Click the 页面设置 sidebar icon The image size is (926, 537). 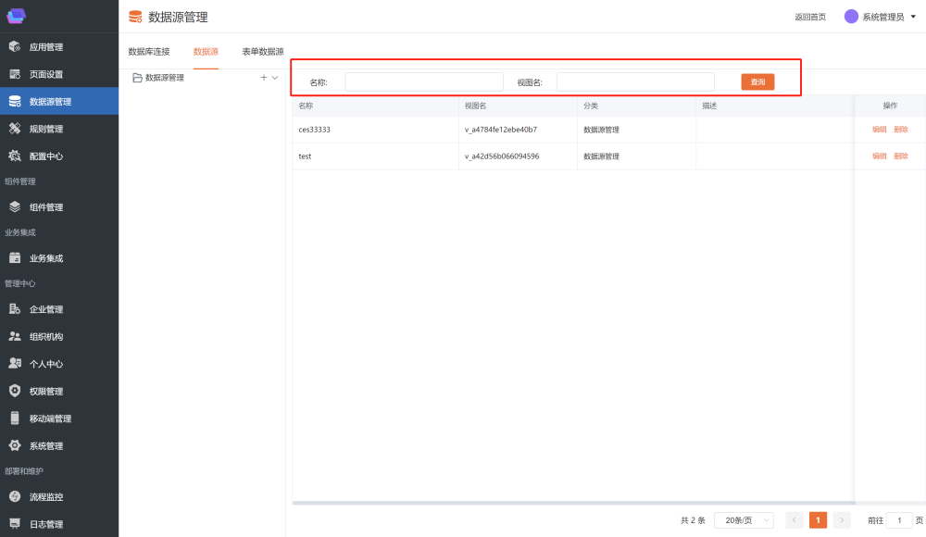tap(15, 74)
